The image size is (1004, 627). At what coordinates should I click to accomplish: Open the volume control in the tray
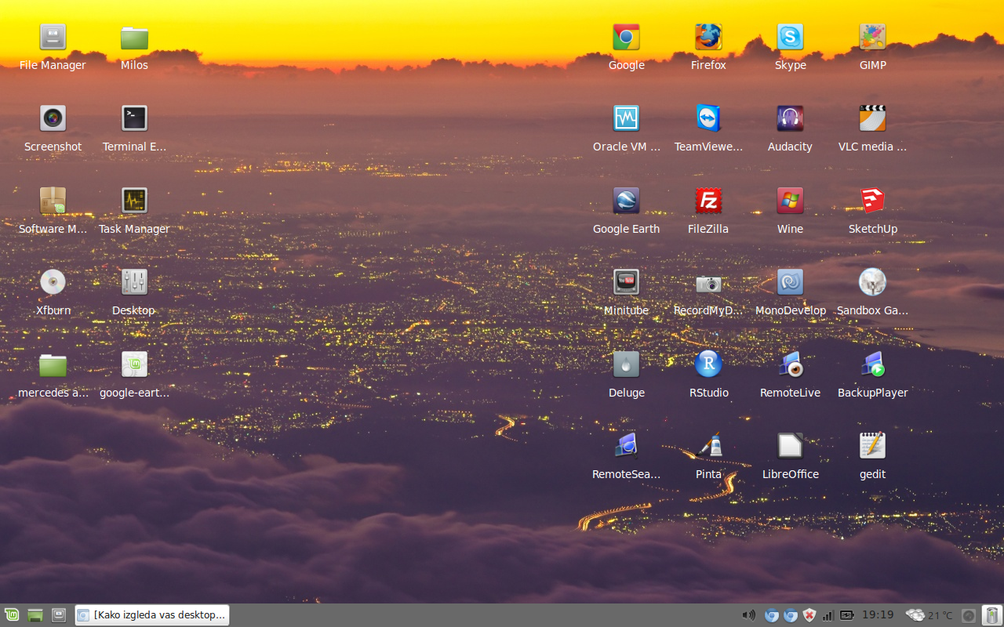(749, 615)
